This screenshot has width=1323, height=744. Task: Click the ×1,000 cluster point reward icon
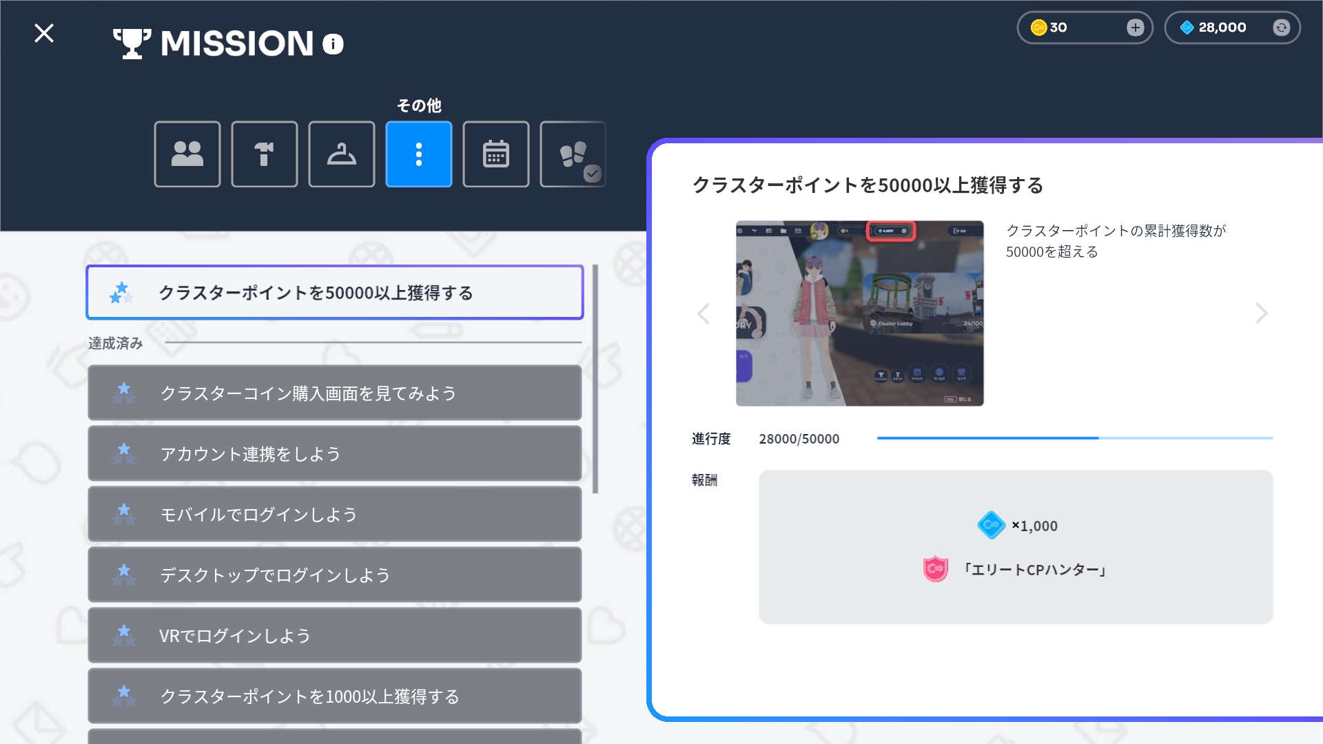pyautogui.click(x=992, y=525)
